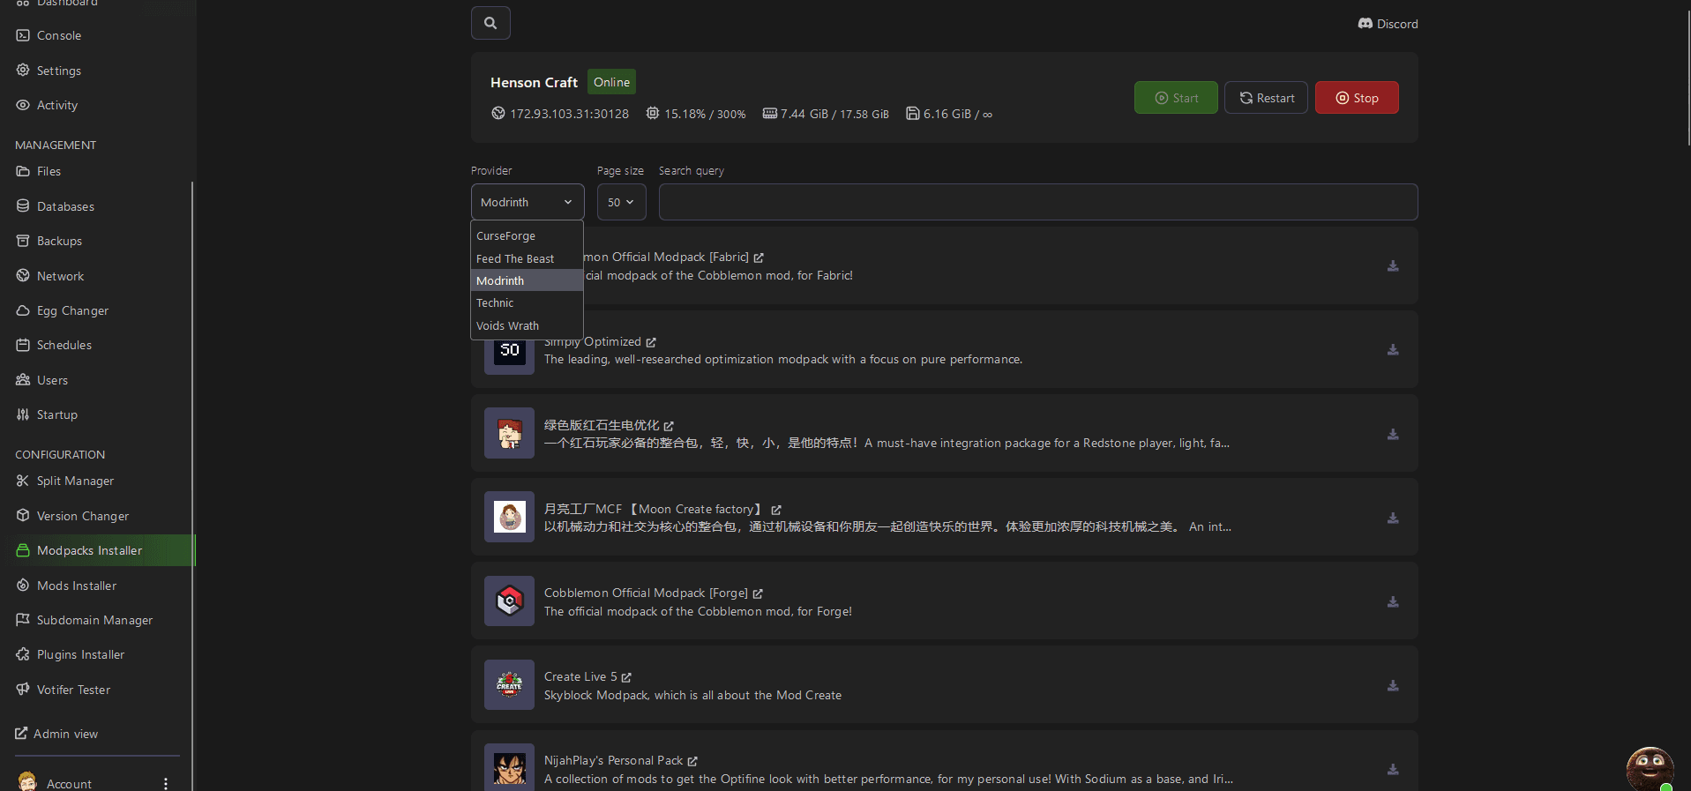Click the Moon Create factory thumbnail
Screen dimensions: 1691x791
(509, 517)
